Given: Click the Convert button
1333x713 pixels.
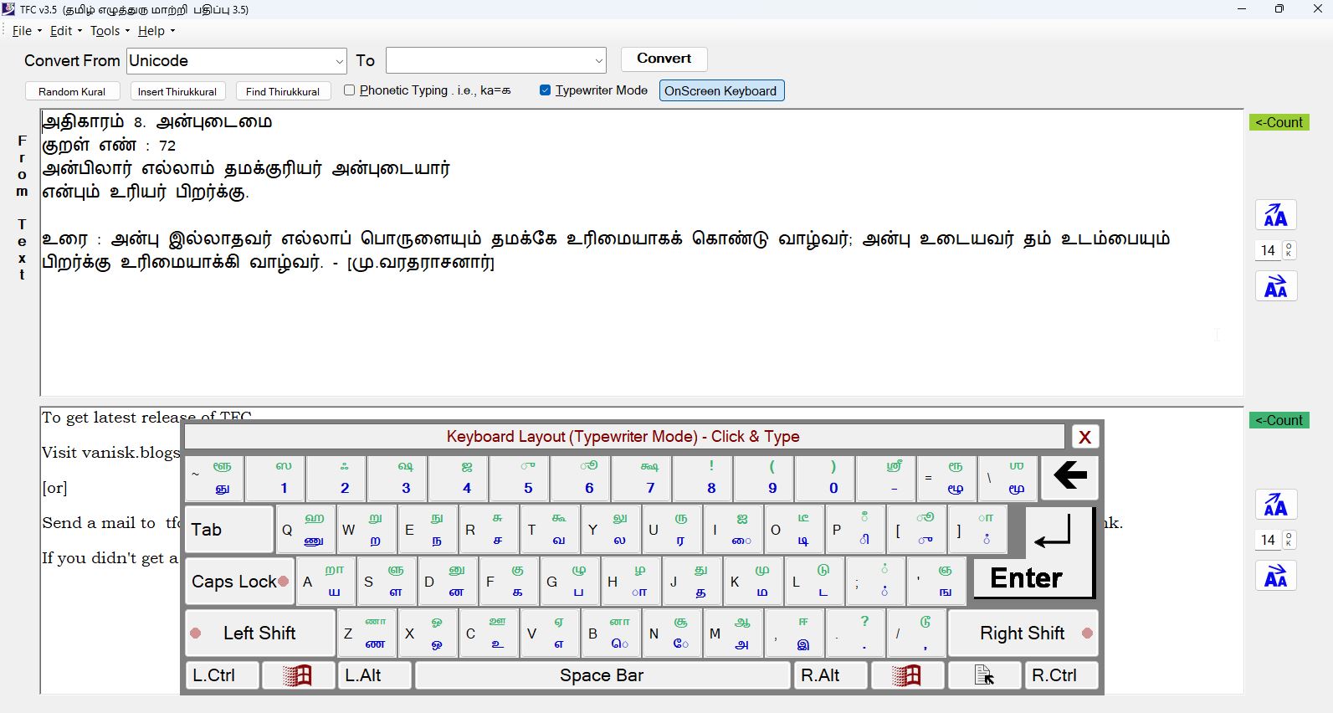Looking at the screenshot, I should point(664,59).
